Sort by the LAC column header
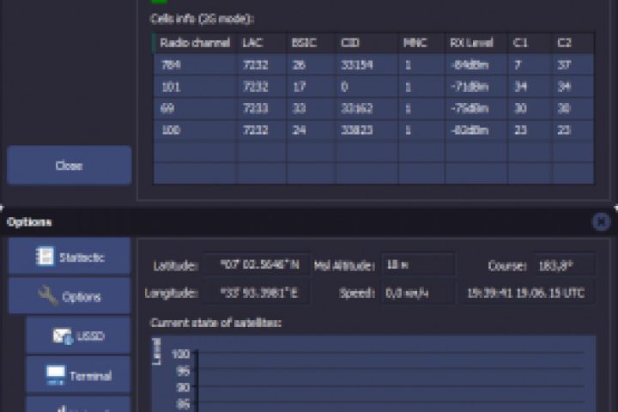This screenshot has height=412, width=618. 261,43
